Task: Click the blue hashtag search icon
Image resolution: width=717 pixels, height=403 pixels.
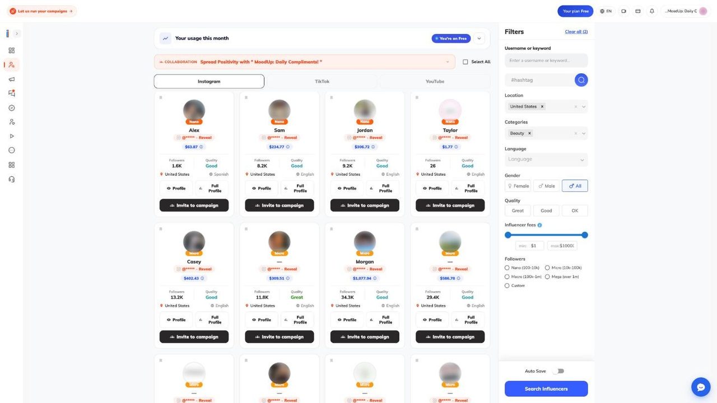Action: tap(581, 80)
